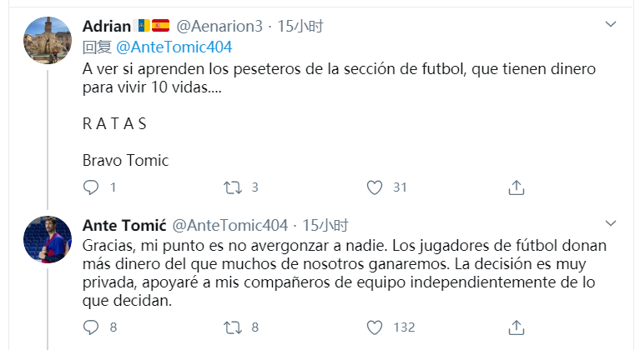The image size is (640, 350).
Task: Reply to Adrian's tweet
Action: [91, 187]
